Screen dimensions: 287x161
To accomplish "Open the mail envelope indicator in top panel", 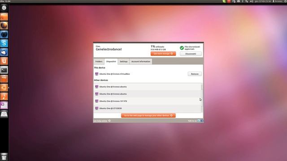I will (x=239, y=1).
